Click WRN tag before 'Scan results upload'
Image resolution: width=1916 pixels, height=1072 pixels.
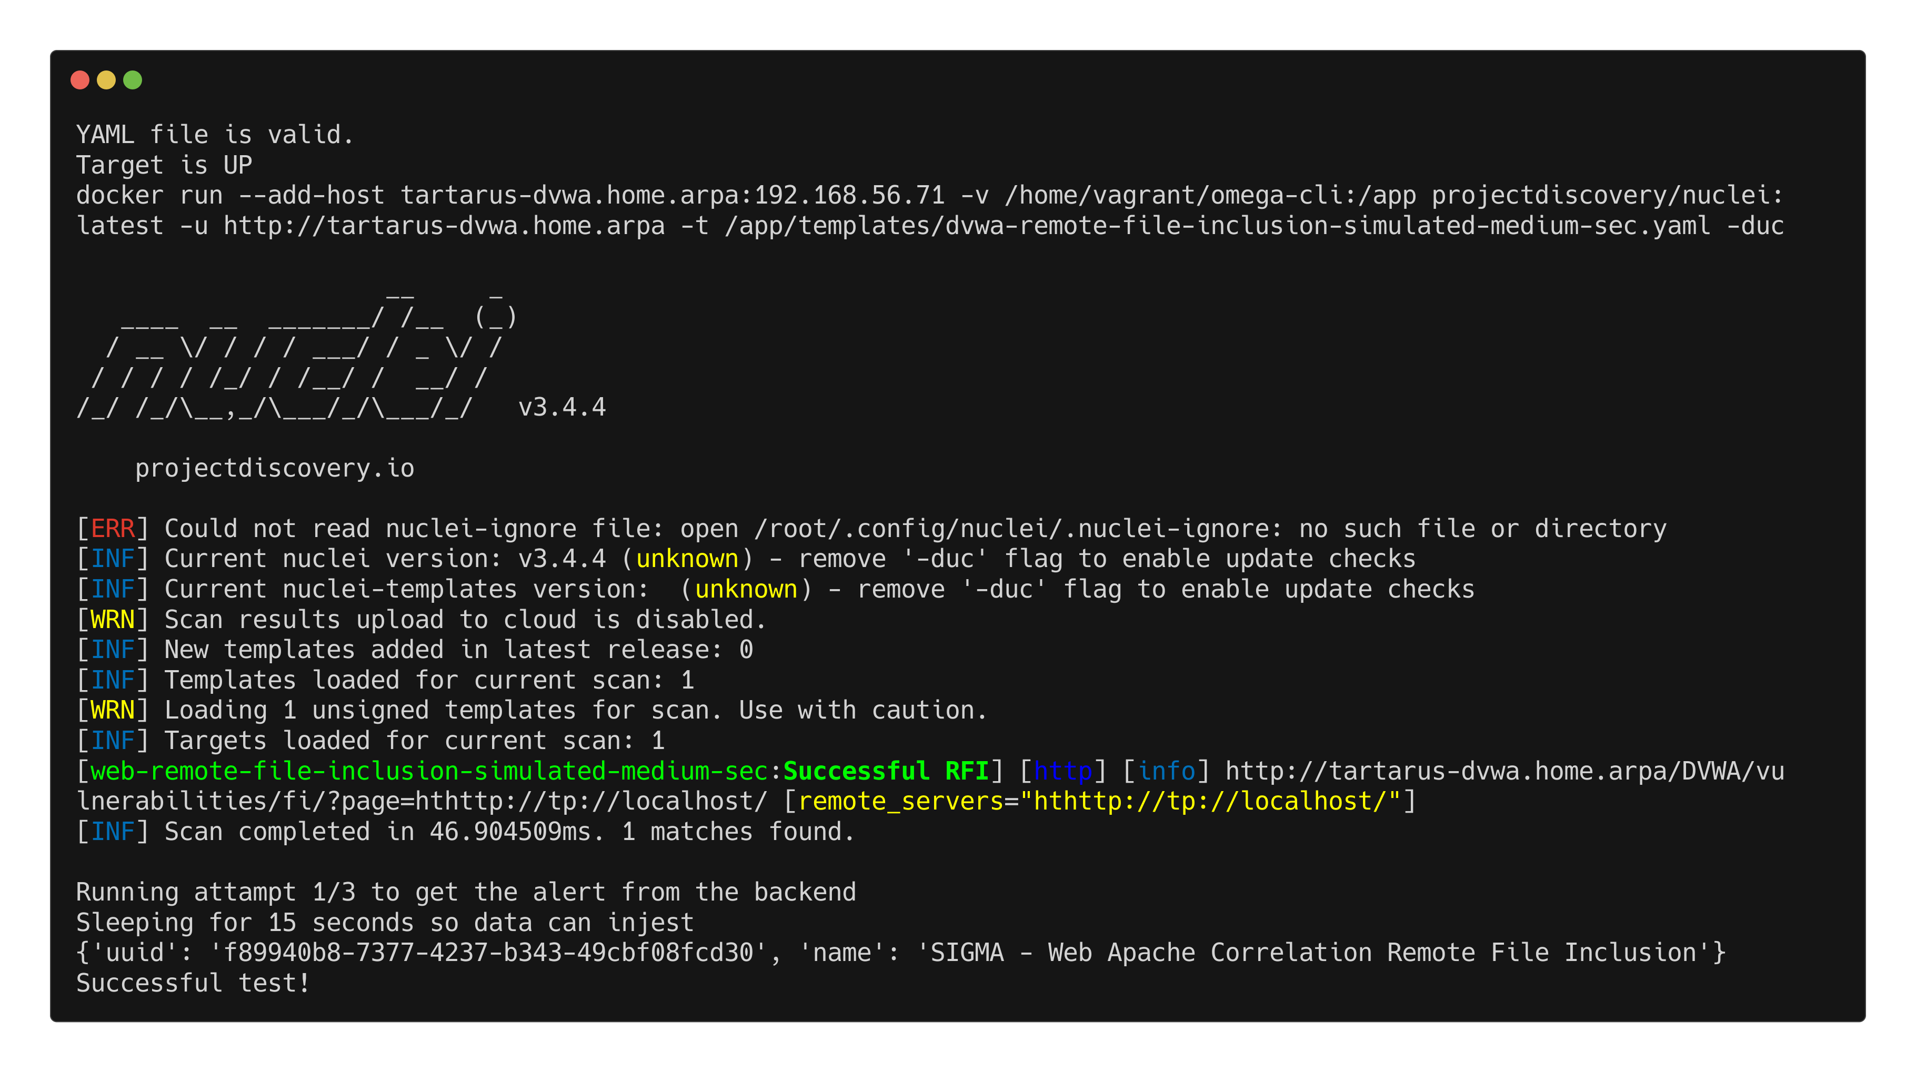pyautogui.click(x=112, y=619)
